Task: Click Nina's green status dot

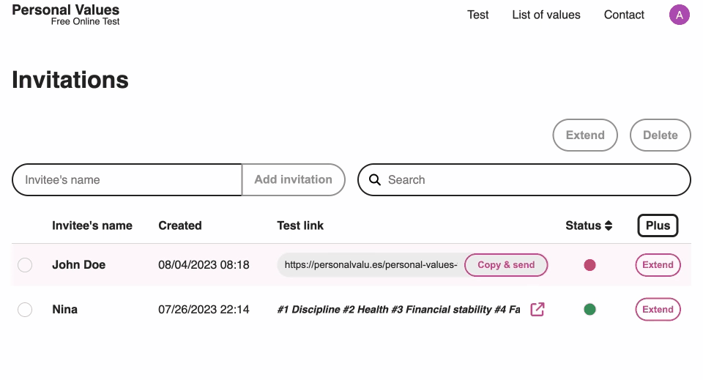Action: click(589, 310)
